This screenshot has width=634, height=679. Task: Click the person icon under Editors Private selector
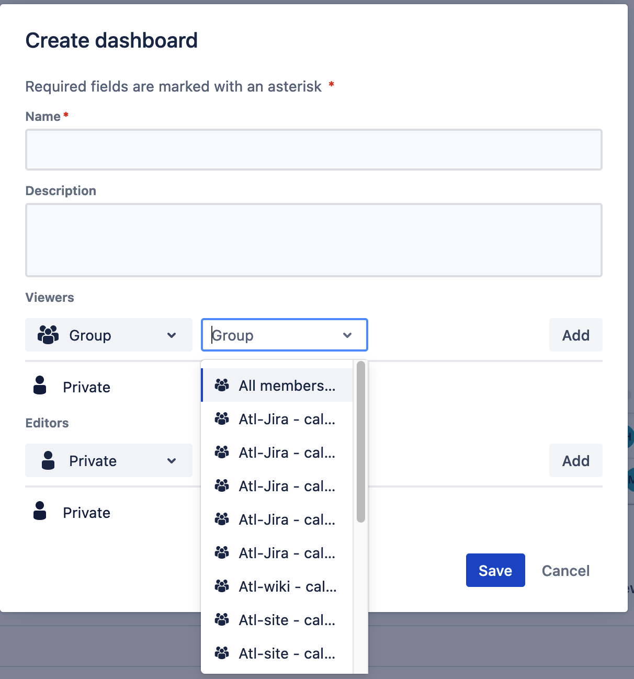48,460
